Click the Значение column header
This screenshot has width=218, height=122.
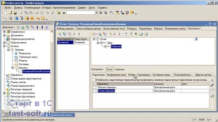click(167, 84)
